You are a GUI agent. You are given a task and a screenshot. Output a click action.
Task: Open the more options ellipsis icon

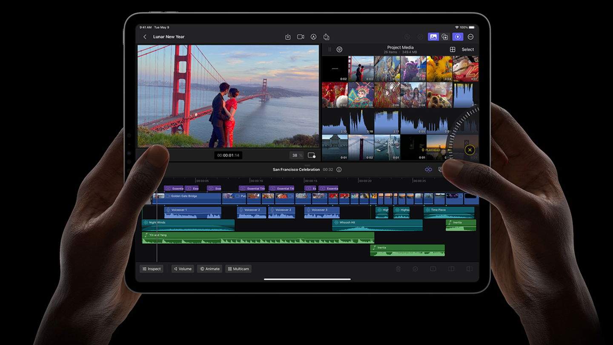pyautogui.click(x=470, y=37)
